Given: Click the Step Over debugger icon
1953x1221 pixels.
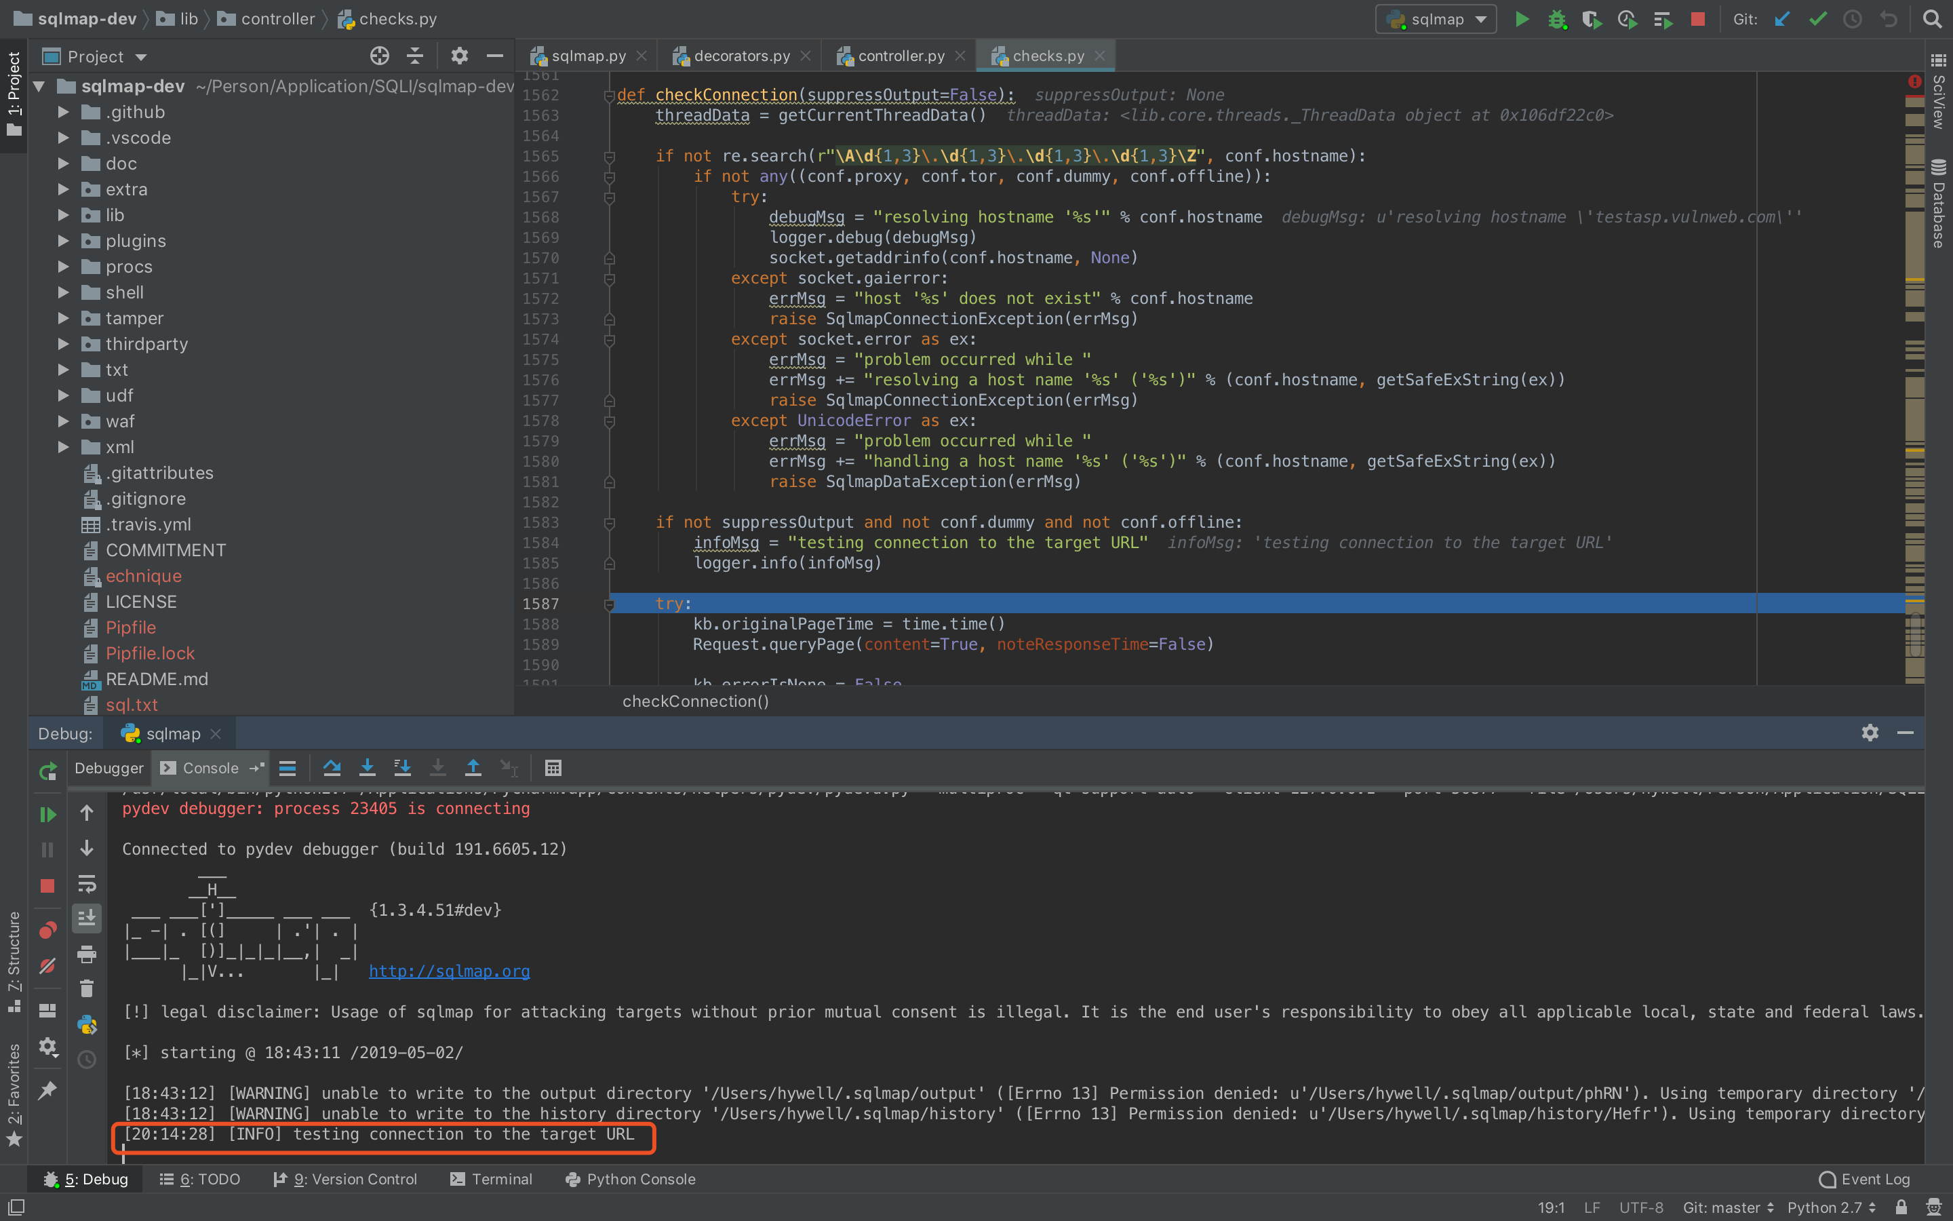Looking at the screenshot, I should [x=332, y=768].
